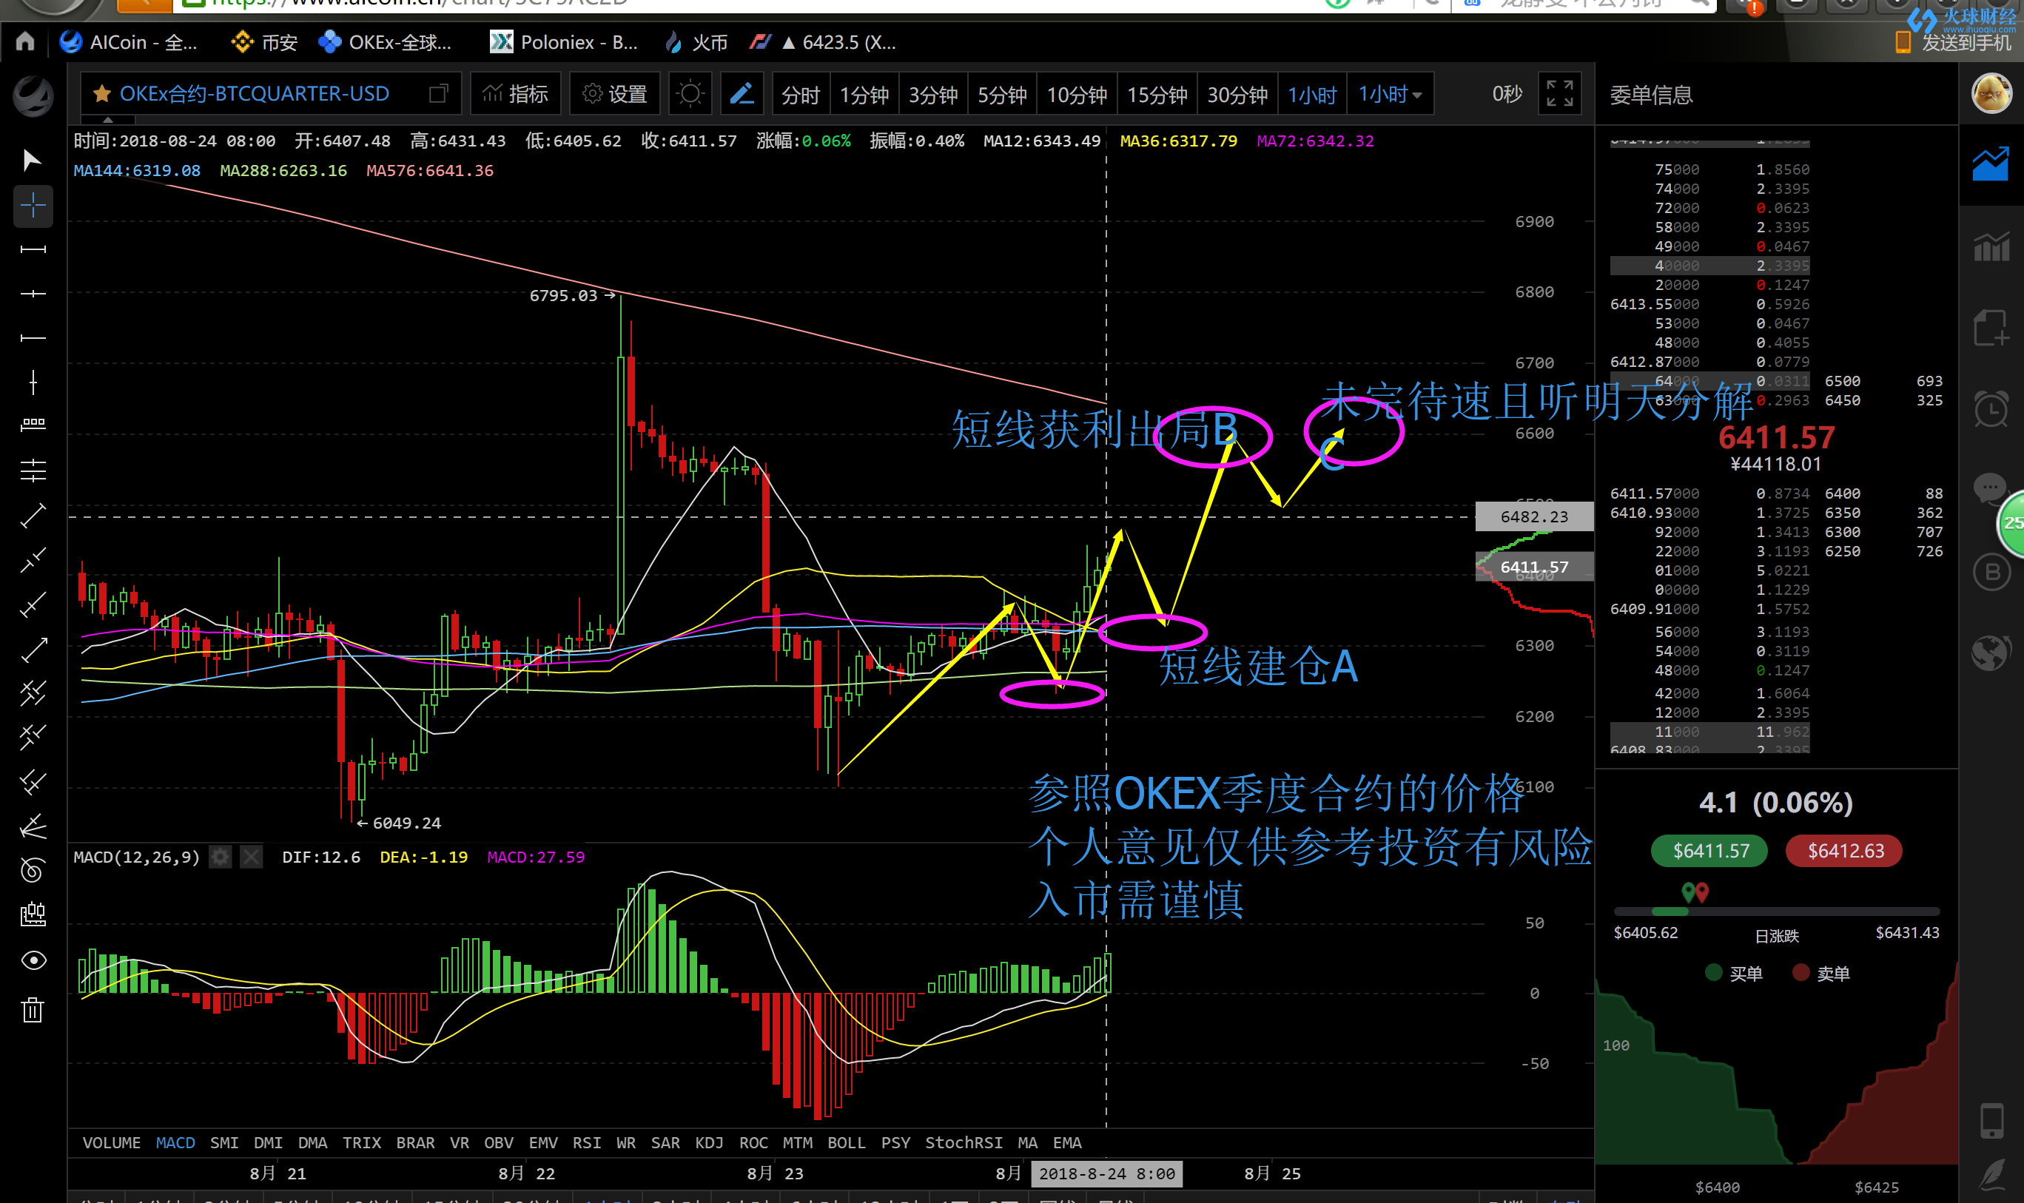Screen dimensions: 2024x1203
Task: Select the 15分钟 interval
Action: tap(1157, 95)
